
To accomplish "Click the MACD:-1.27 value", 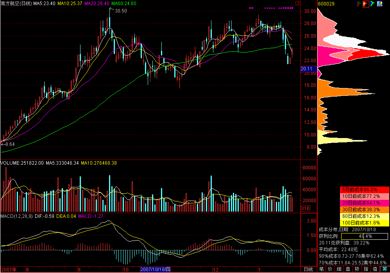I will click(91, 216).
